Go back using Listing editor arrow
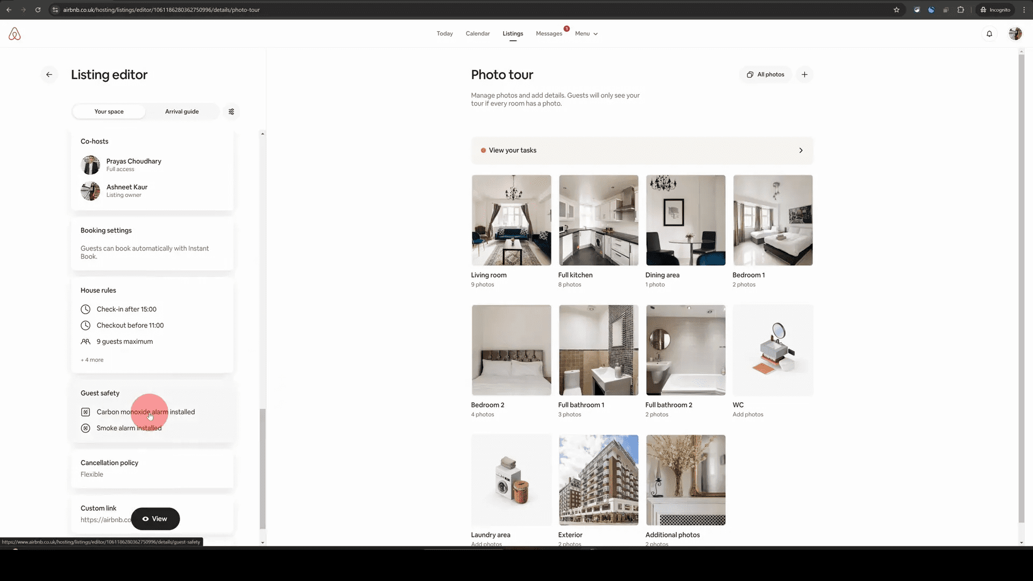The height and width of the screenshot is (581, 1033). click(49, 75)
